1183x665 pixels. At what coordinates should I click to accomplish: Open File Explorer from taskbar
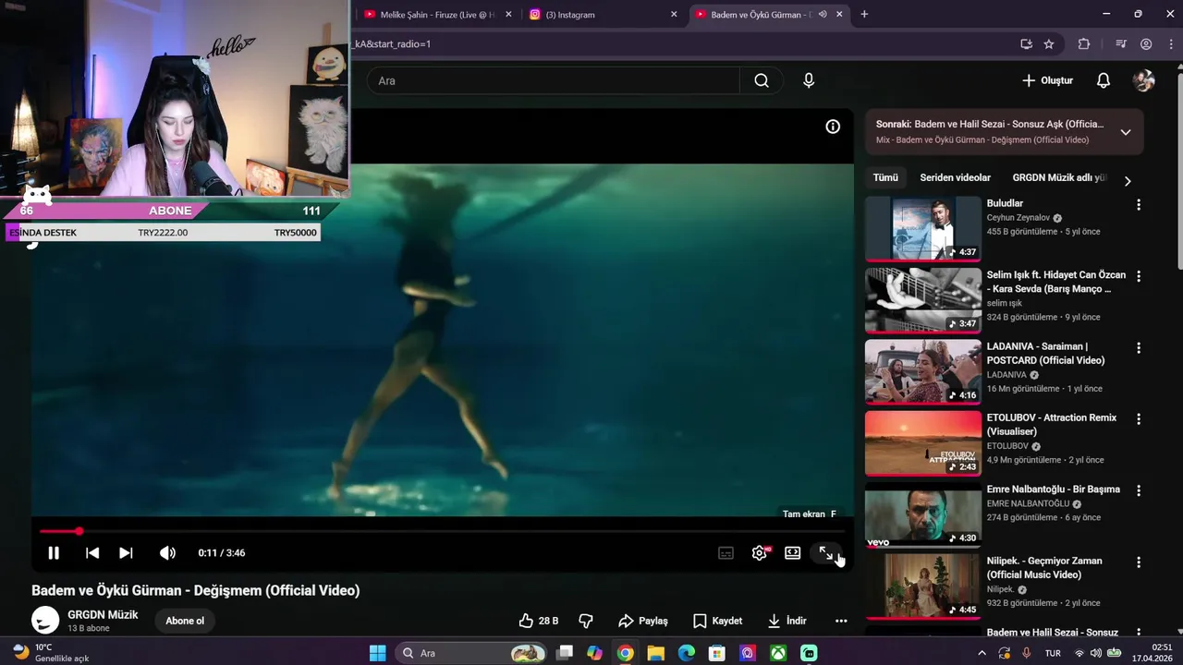click(655, 653)
